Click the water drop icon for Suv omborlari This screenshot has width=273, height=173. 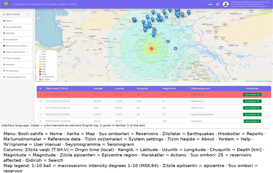[x=4, y=27]
